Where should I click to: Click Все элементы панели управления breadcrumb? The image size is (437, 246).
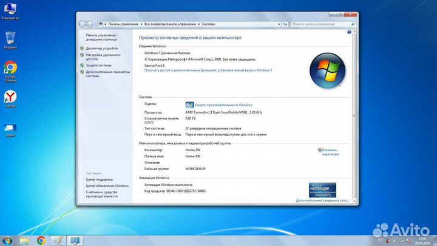click(x=170, y=24)
